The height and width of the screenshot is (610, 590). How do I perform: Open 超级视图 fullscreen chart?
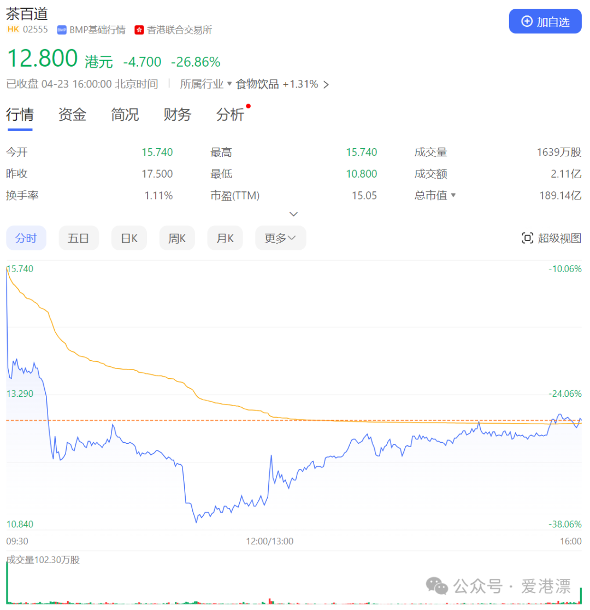pyautogui.click(x=551, y=238)
